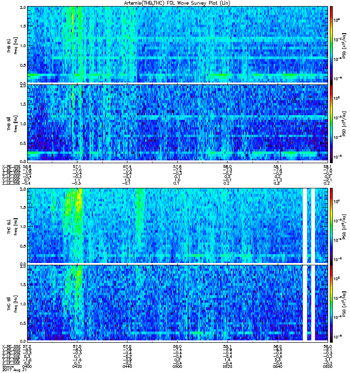Click the 0600 time axis label
The width and height of the screenshot is (350, 373).
coord(328,366)
